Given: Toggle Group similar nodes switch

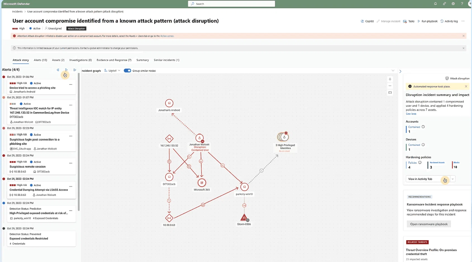Looking at the screenshot, I should pyautogui.click(x=127, y=71).
